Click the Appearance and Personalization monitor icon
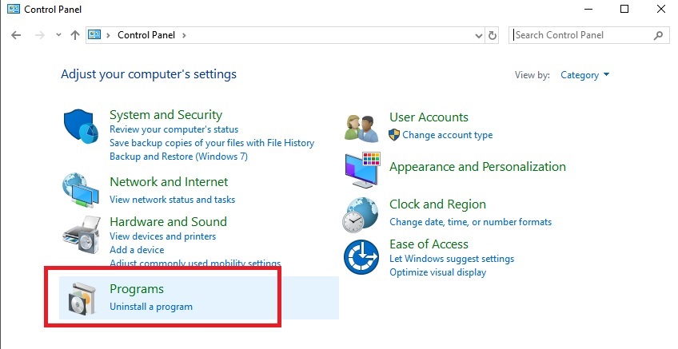The width and height of the screenshot is (678, 349). click(362, 169)
